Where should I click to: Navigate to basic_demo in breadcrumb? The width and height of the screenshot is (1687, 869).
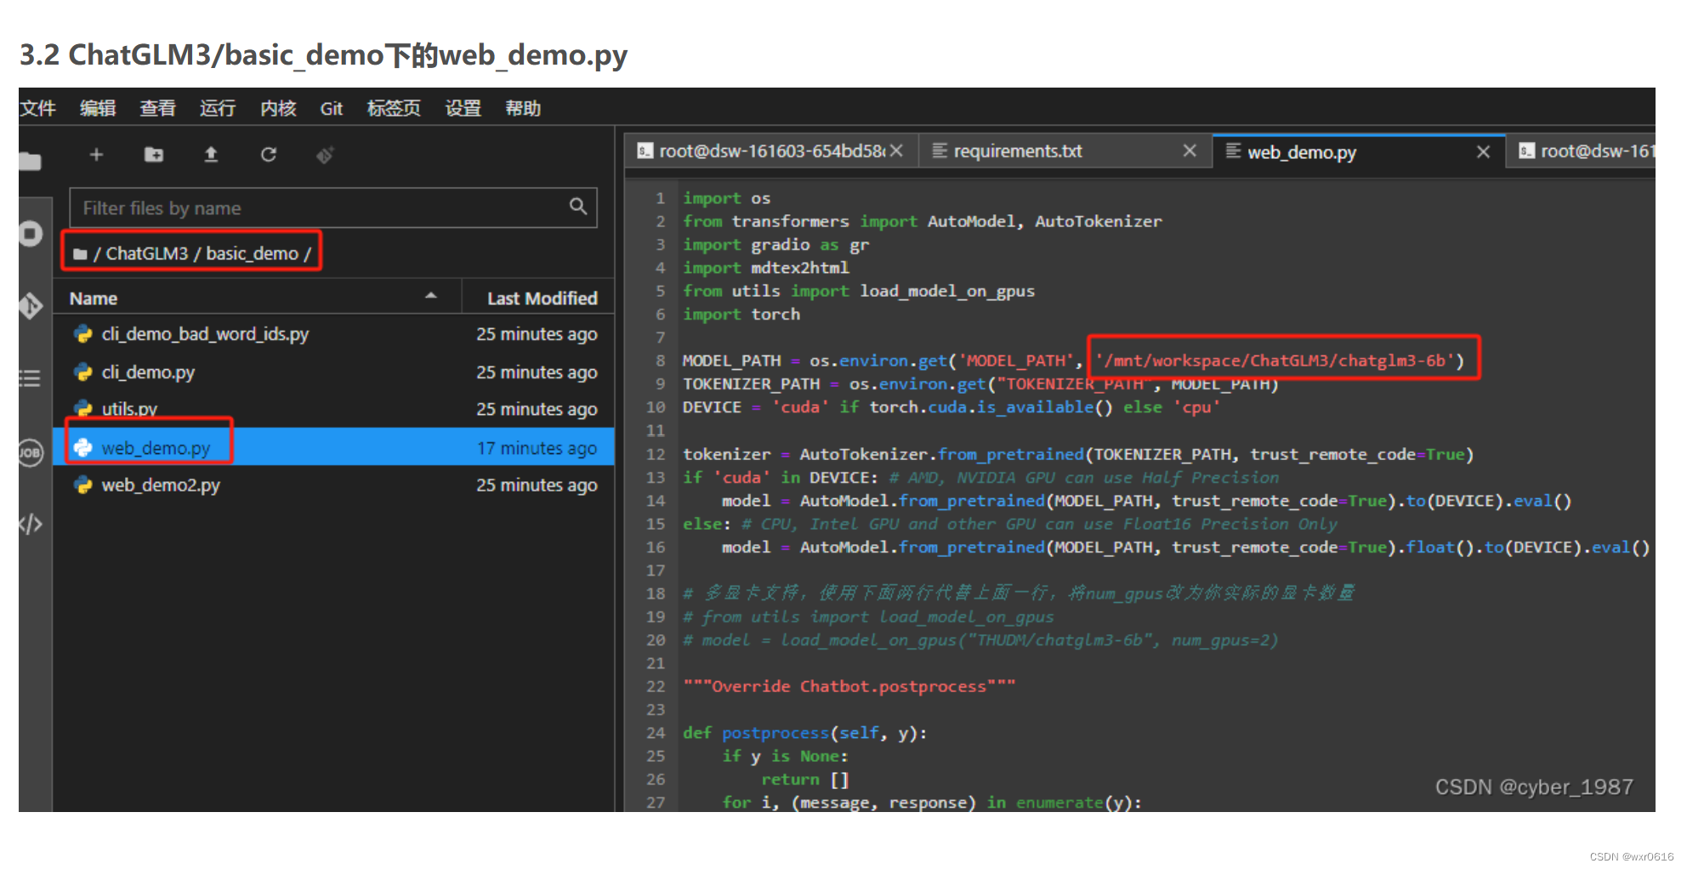click(252, 253)
